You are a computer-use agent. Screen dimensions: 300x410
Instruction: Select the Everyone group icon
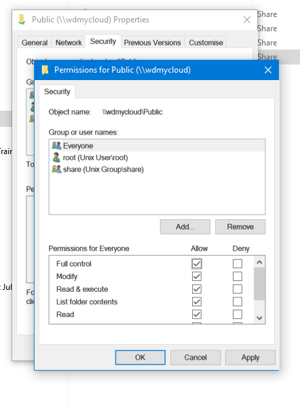tap(56, 145)
